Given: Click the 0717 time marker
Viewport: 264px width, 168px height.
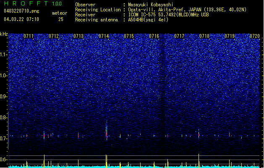Looking at the screenshot, I should [179, 36].
